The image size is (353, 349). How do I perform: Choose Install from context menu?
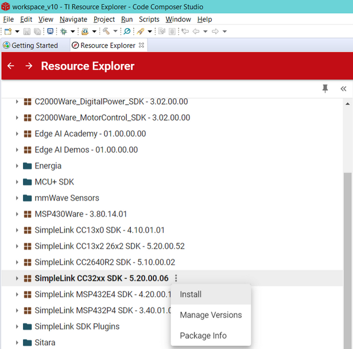click(211, 294)
